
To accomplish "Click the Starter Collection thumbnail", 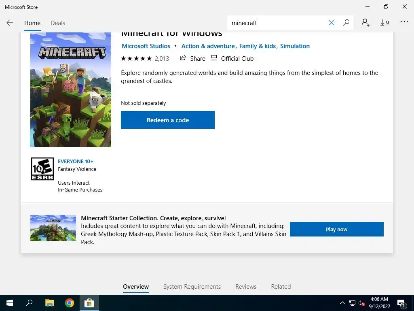I will click(53, 228).
